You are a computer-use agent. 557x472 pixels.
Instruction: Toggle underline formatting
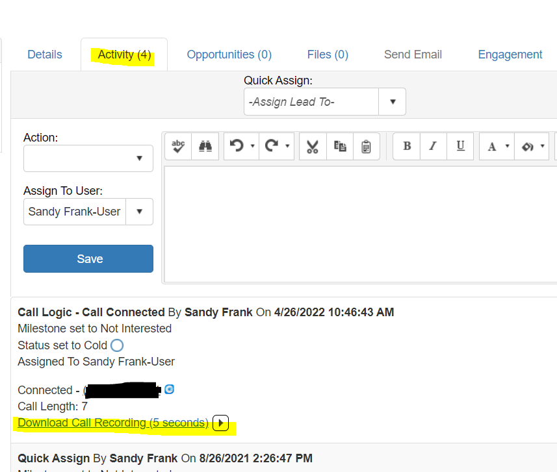click(x=460, y=146)
